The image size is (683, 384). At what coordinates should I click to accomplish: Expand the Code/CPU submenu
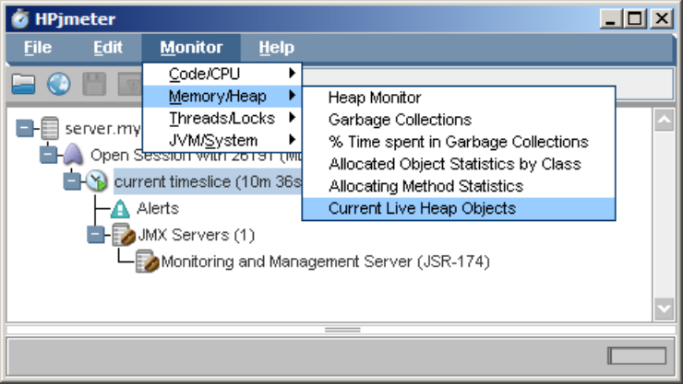(x=222, y=74)
